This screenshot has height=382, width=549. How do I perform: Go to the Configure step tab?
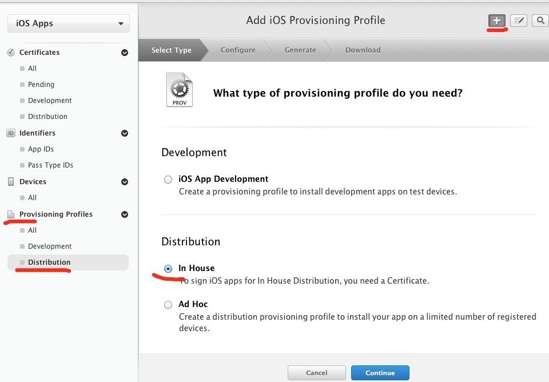[238, 50]
